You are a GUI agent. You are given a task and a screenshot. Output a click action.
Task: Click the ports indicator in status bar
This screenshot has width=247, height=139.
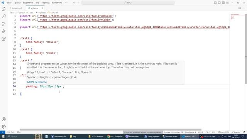click(19, 132)
